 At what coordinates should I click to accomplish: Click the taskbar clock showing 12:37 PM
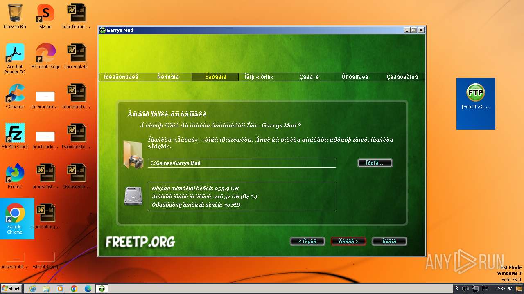point(503,289)
